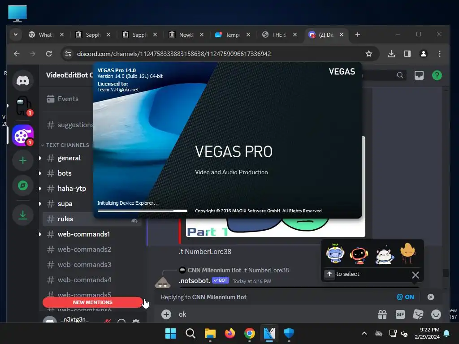Screen dimensions: 459x344
Task: Reload the Discord page
Action: [49, 54]
